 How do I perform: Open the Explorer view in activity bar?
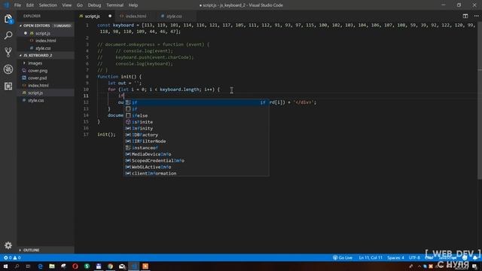pos(8,19)
